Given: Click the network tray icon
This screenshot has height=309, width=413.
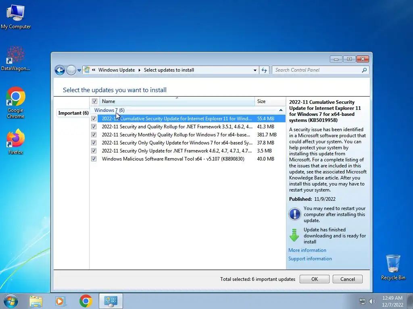Looking at the screenshot, I should point(363,301).
